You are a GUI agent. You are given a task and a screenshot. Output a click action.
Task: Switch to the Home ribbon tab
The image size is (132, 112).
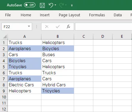coord(26,15)
